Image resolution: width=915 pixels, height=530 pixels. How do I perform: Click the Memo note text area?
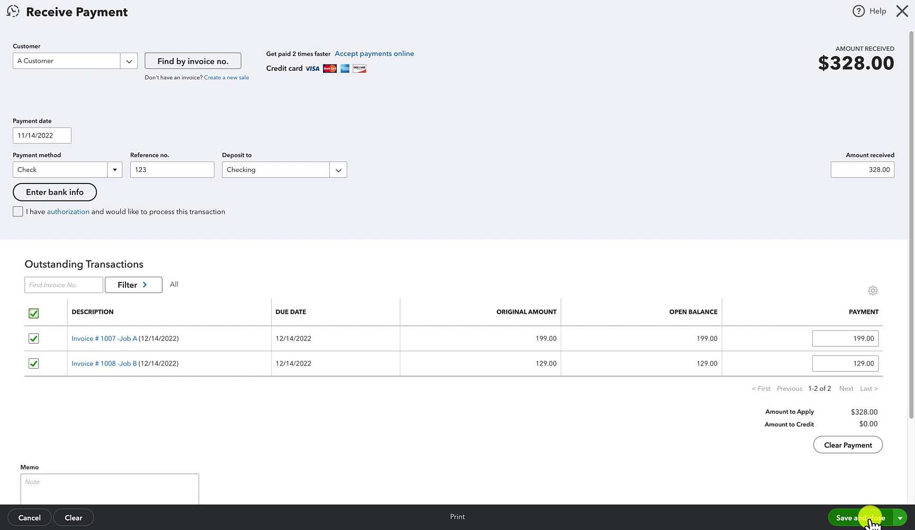pyautogui.click(x=110, y=489)
